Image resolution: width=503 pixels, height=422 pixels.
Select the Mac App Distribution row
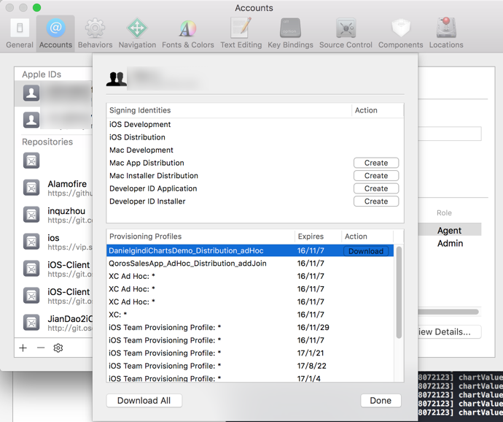tap(255, 163)
